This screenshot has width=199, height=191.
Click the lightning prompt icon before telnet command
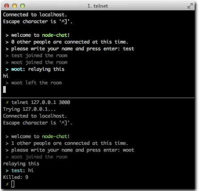pos(7,102)
